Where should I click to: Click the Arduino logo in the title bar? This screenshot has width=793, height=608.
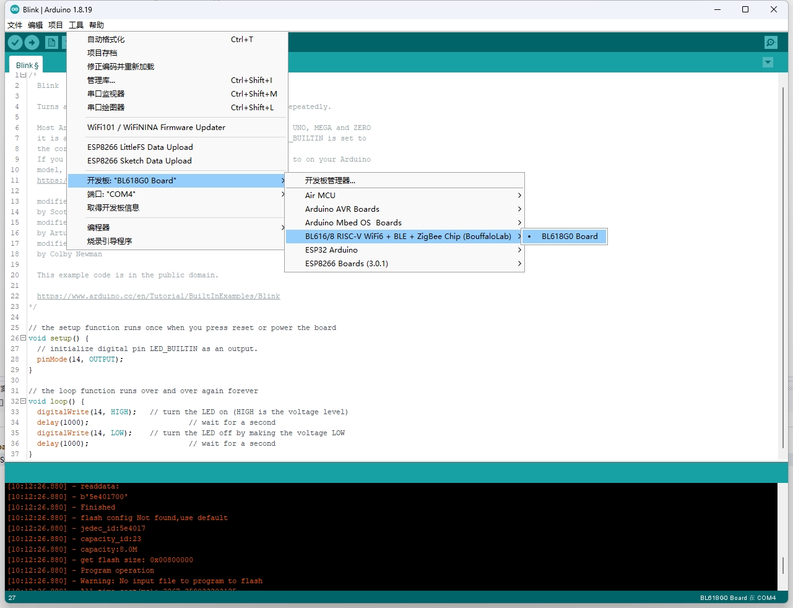(x=15, y=9)
